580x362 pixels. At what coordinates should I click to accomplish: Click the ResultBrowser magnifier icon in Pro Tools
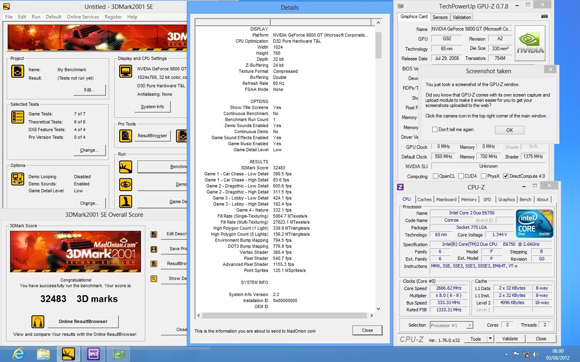pyautogui.click(x=126, y=136)
